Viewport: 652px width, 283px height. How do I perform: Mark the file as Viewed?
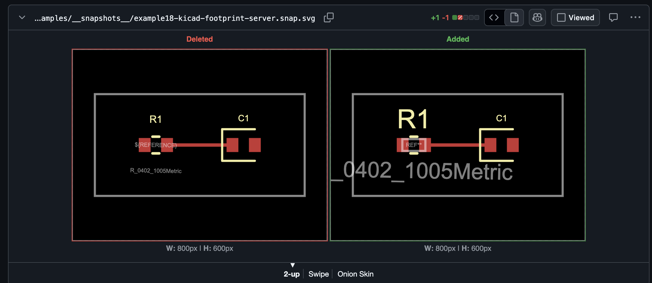[x=575, y=17]
